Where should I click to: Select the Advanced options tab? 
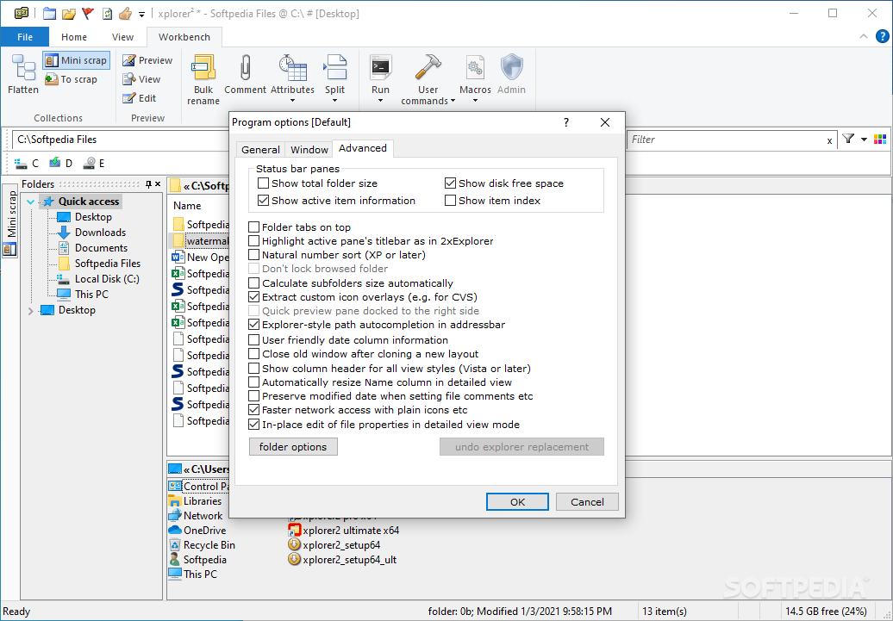click(363, 148)
